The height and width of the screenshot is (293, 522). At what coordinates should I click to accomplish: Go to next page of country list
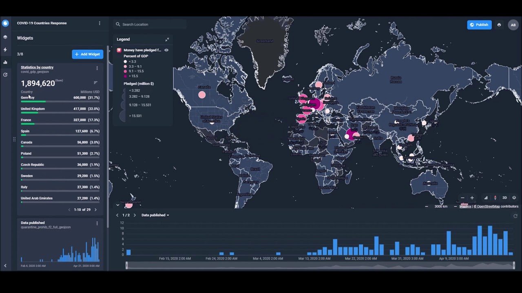(x=95, y=210)
